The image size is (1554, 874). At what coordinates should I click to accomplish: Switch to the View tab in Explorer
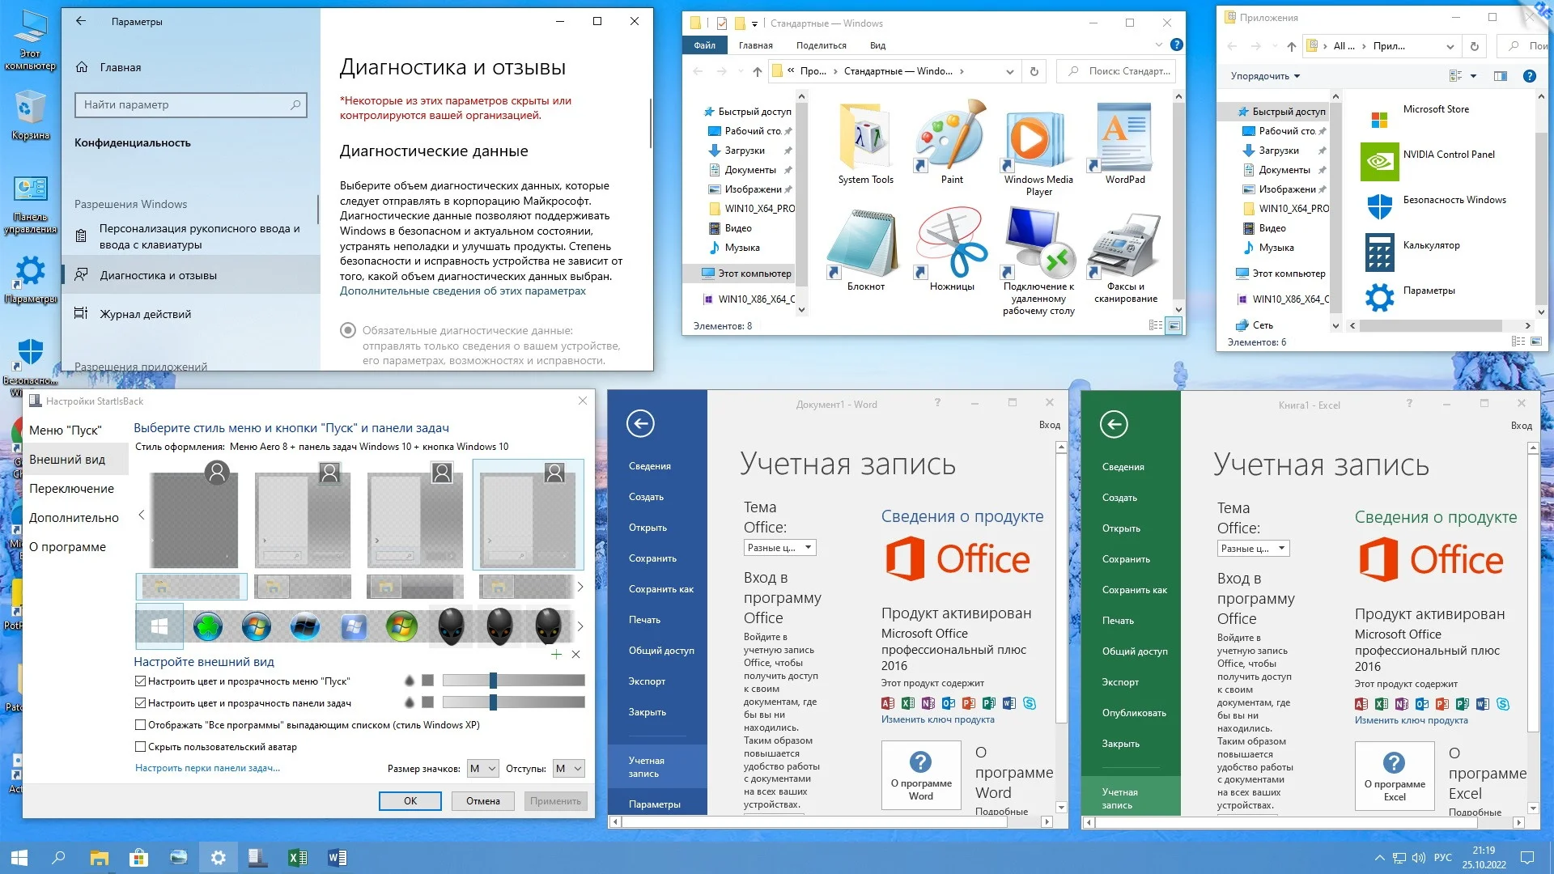tap(877, 45)
